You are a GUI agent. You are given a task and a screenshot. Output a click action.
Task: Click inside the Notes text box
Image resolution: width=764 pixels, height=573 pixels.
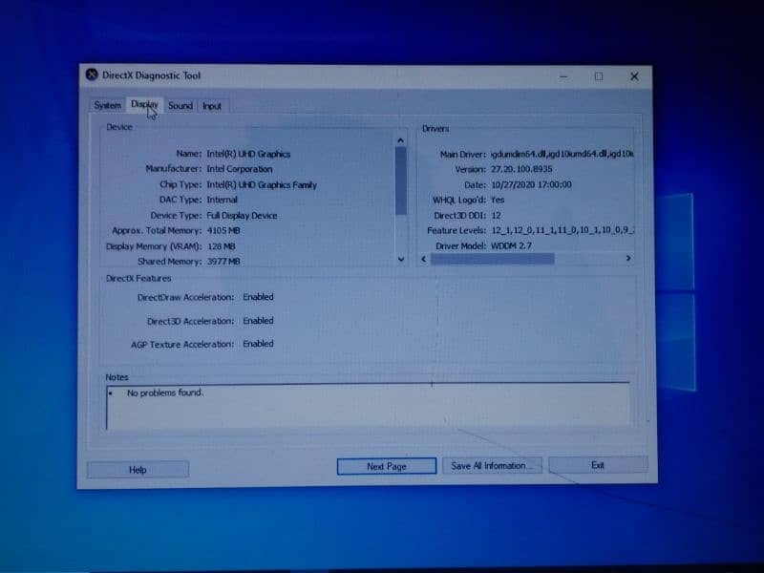(x=368, y=404)
